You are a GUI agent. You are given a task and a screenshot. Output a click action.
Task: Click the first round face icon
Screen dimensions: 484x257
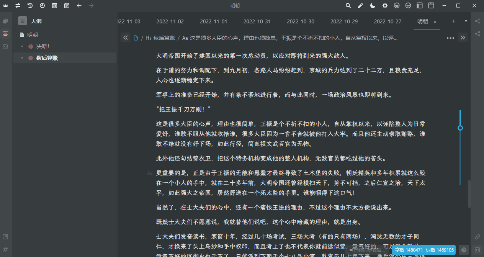397,6
